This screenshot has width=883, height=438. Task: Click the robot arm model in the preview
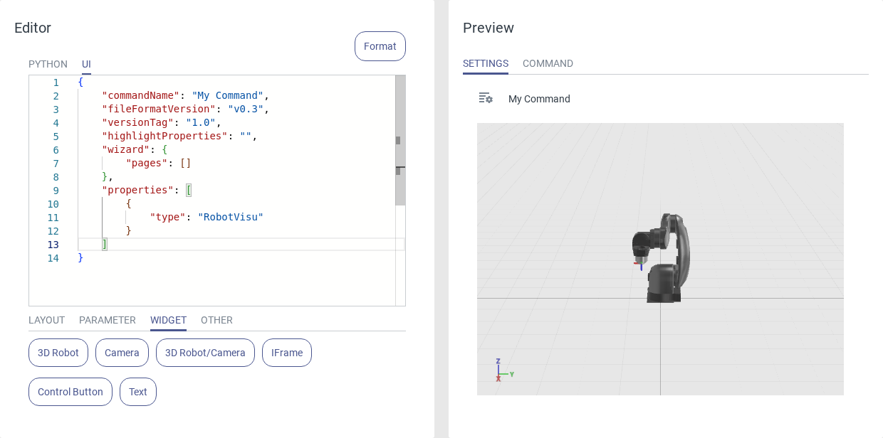(x=663, y=257)
